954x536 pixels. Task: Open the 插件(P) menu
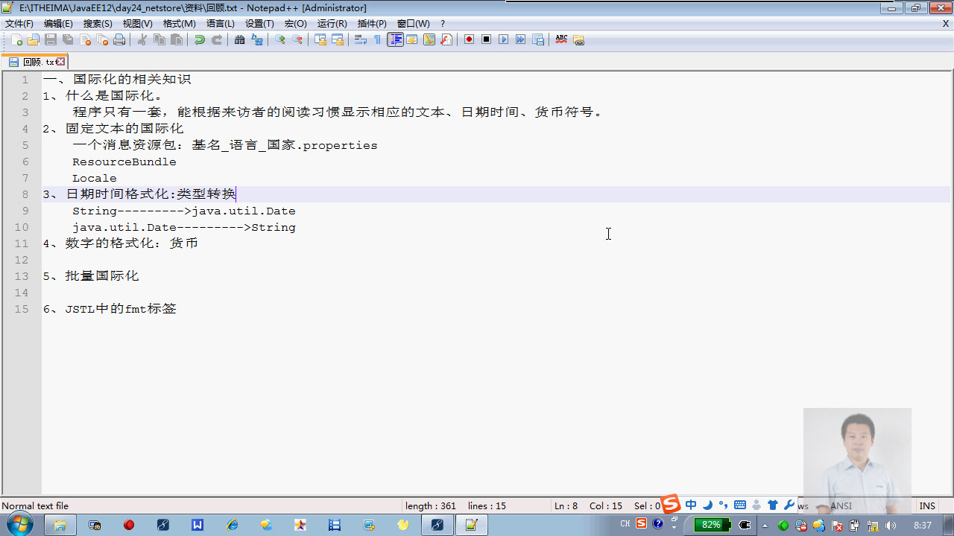click(372, 24)
